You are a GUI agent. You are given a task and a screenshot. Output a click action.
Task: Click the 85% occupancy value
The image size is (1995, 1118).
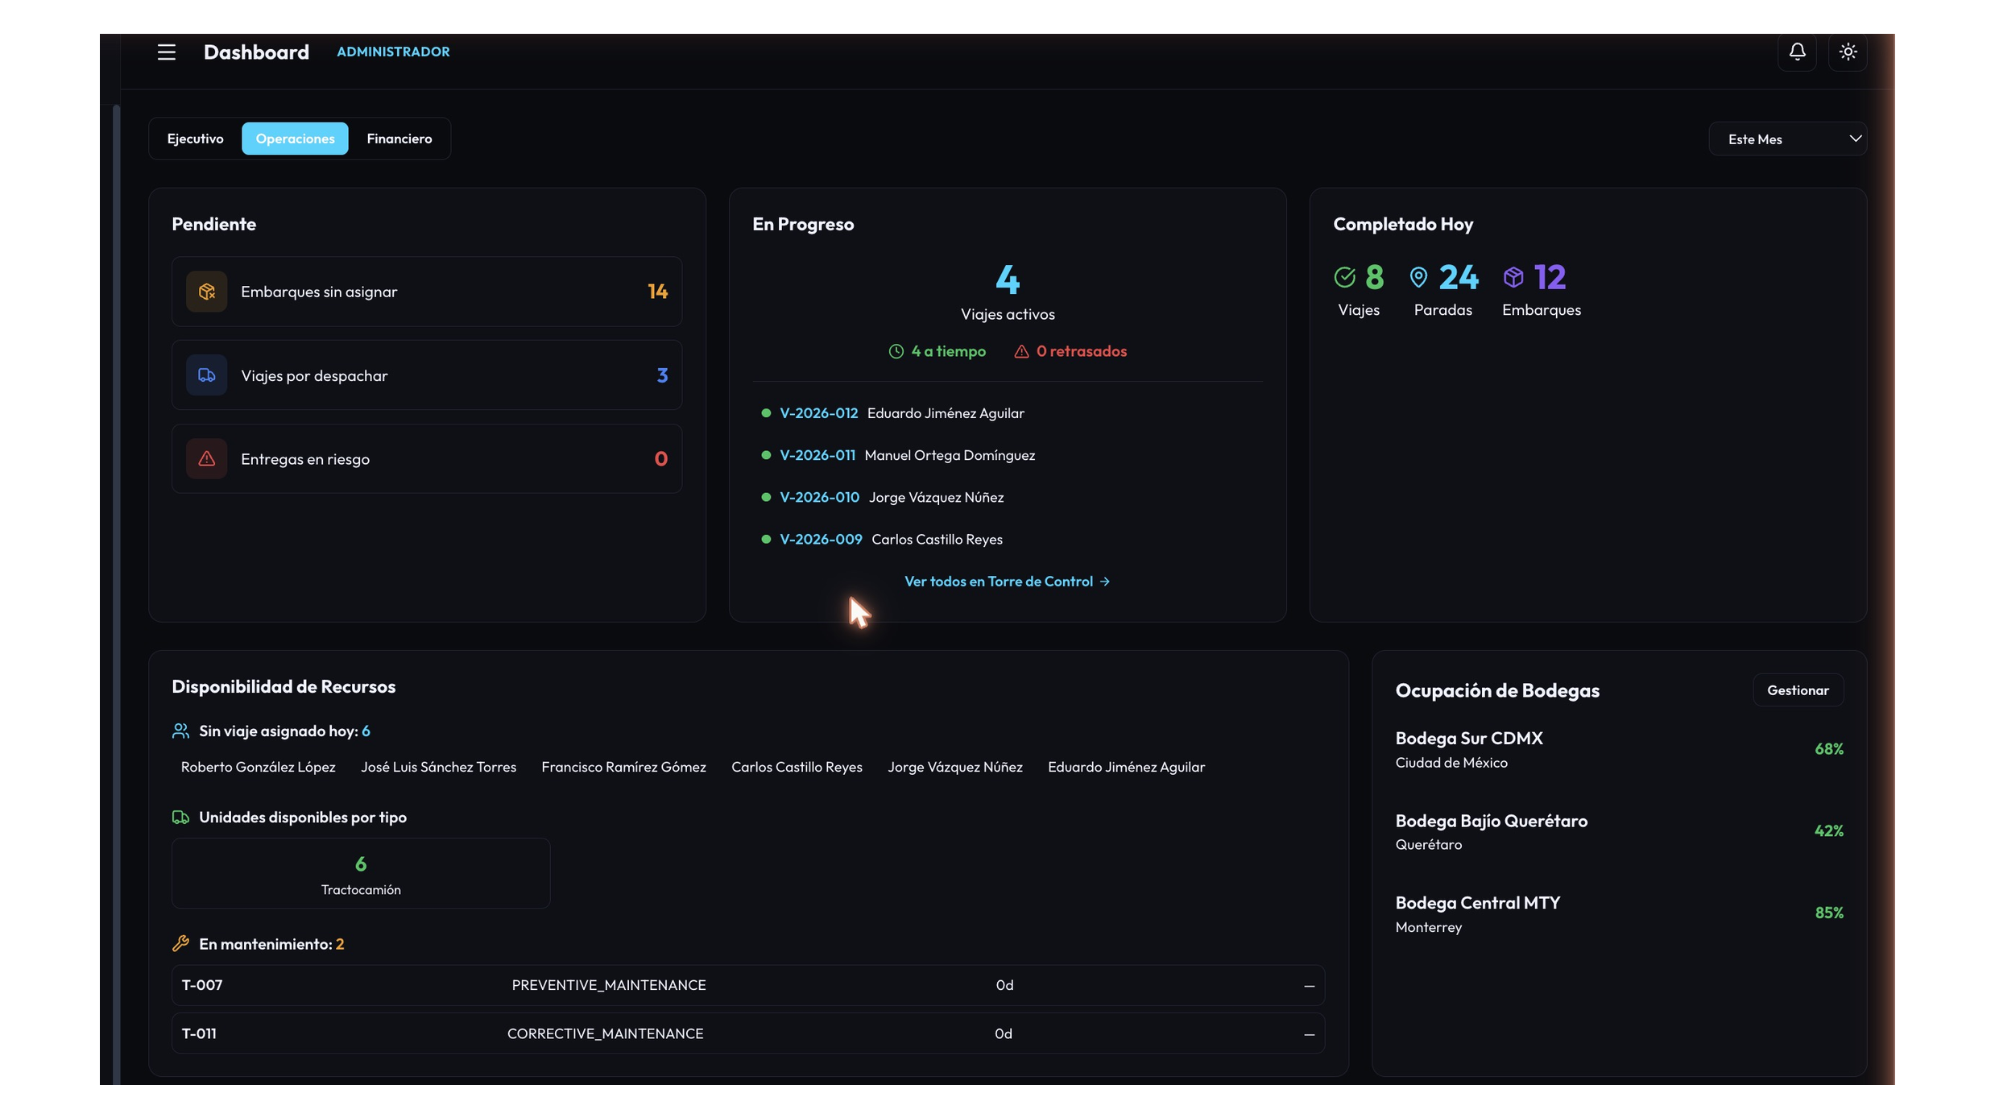coord(1828,913)
